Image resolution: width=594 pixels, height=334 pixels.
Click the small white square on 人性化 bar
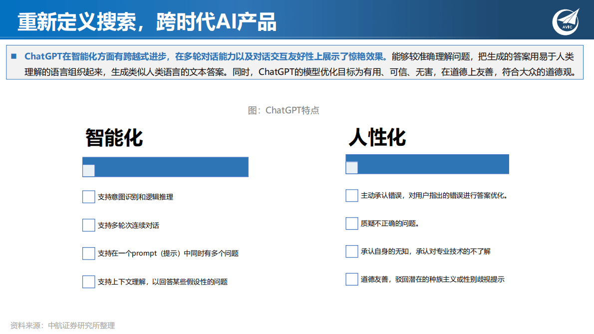click(351, 168)
